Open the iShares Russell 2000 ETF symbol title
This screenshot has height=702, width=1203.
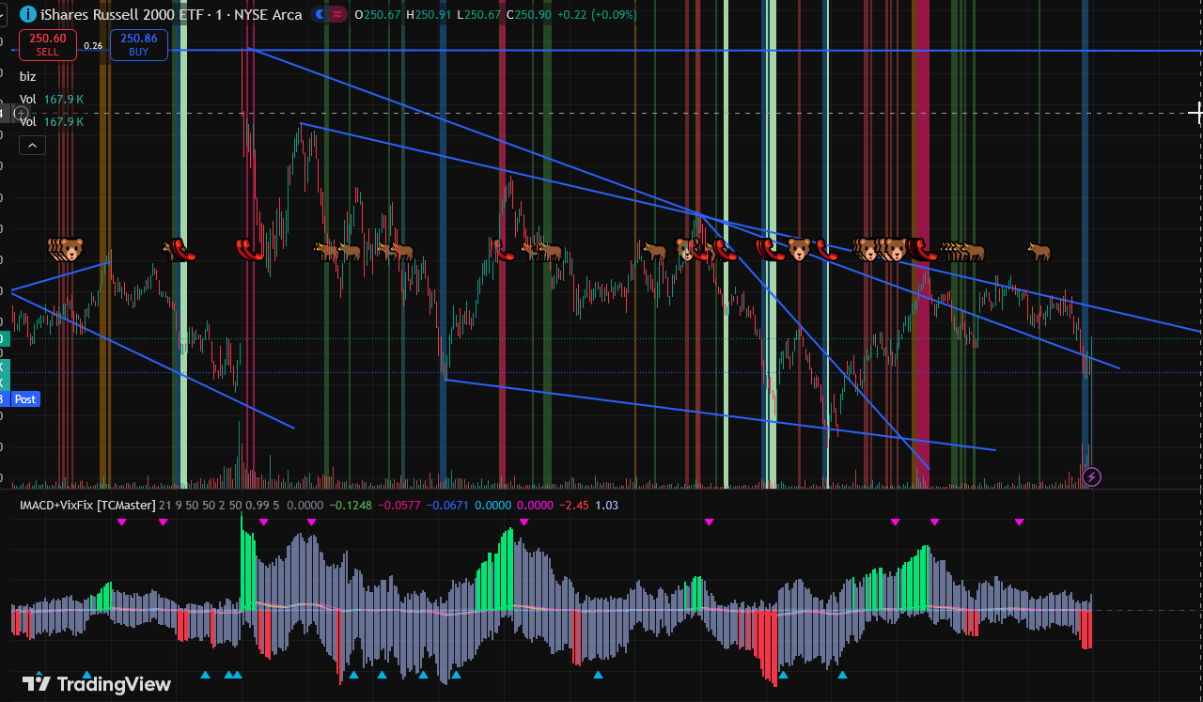point(171,14)
